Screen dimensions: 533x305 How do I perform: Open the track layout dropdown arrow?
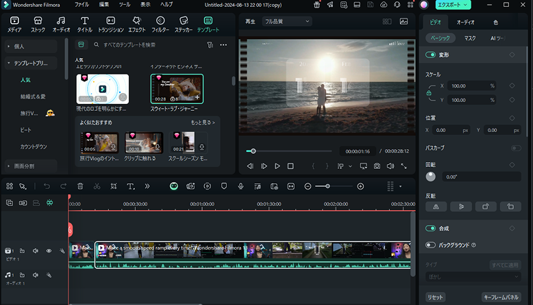click(x=400, y=186)
